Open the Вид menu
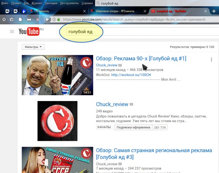219x173 pixels. [x=26, y=3]
